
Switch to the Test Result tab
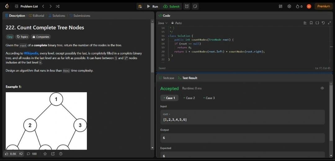tap(188, 78)
